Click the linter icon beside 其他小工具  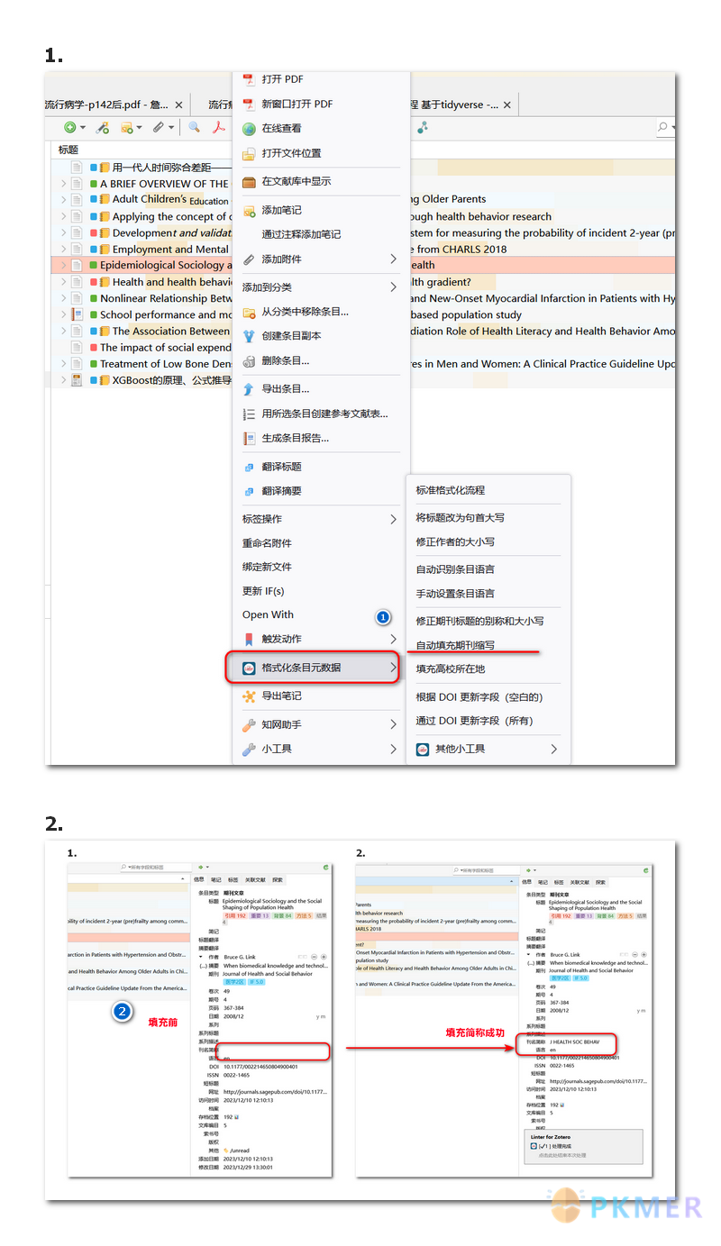(422, 749)
